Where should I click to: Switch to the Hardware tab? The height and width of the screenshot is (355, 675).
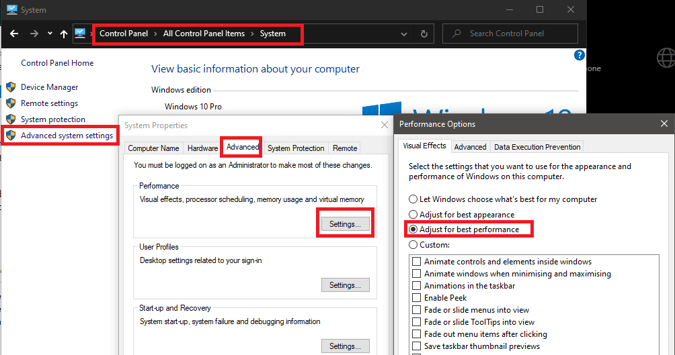click(x=202, y=148)
